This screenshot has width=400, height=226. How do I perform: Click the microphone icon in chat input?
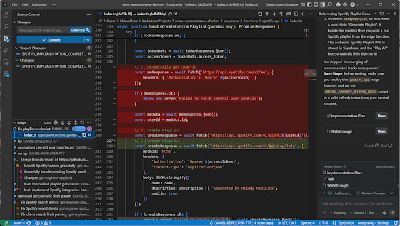click(x=384, y=212)
